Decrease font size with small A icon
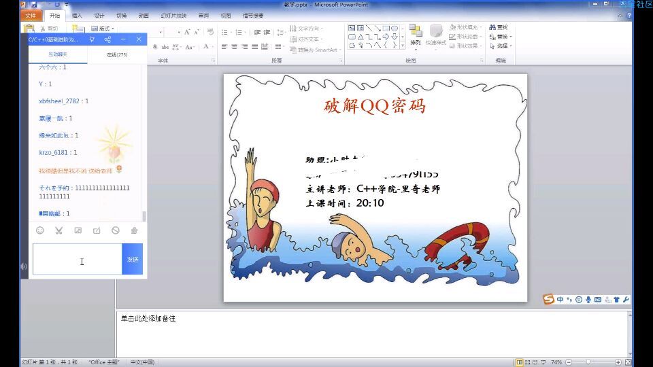 (196, 32)
